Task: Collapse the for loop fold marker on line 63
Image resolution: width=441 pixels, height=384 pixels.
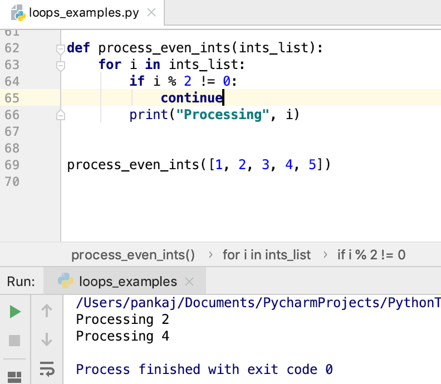Action: pyautogui.click(x=61, y=66)
